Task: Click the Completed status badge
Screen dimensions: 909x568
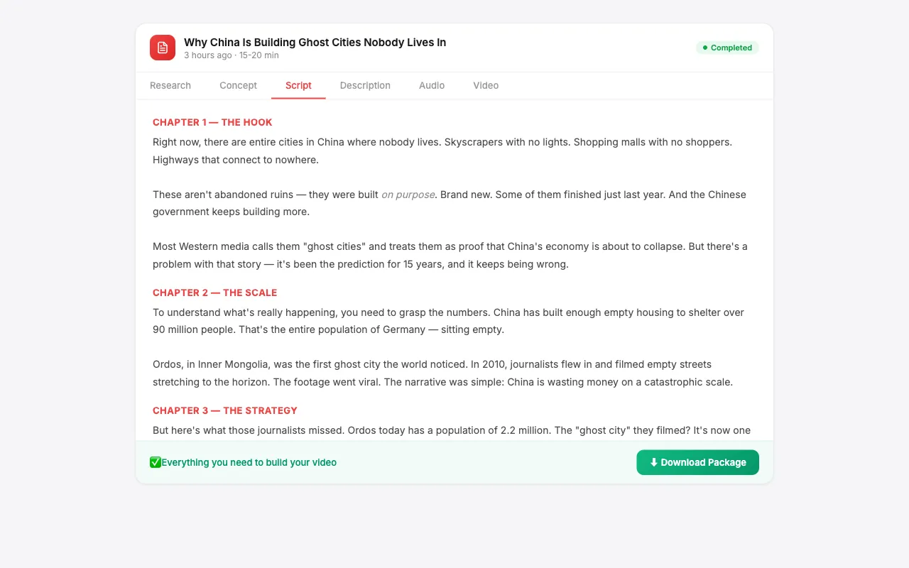Action: pos(727,47)
